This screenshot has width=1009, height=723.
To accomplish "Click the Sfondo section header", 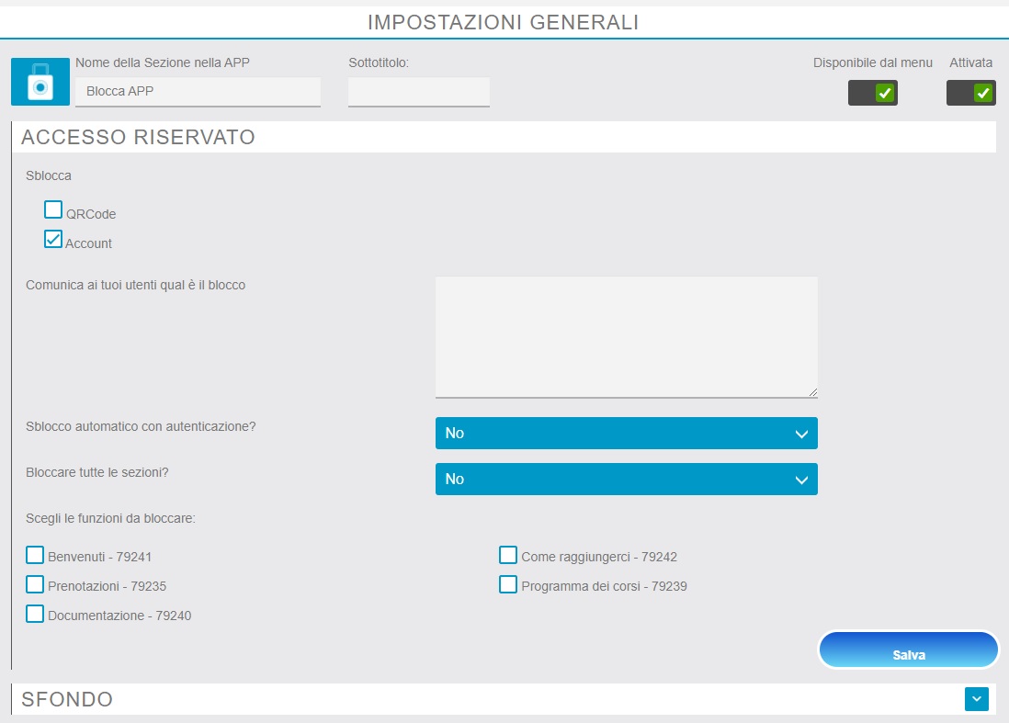I will [x=67, y=699].
